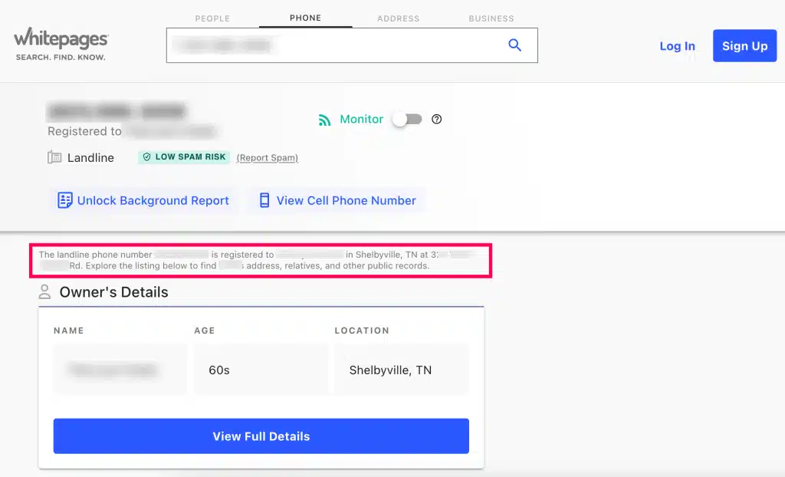785x477 pixels.
Task: Click the Landline phone icon
Action: point(54,157)
